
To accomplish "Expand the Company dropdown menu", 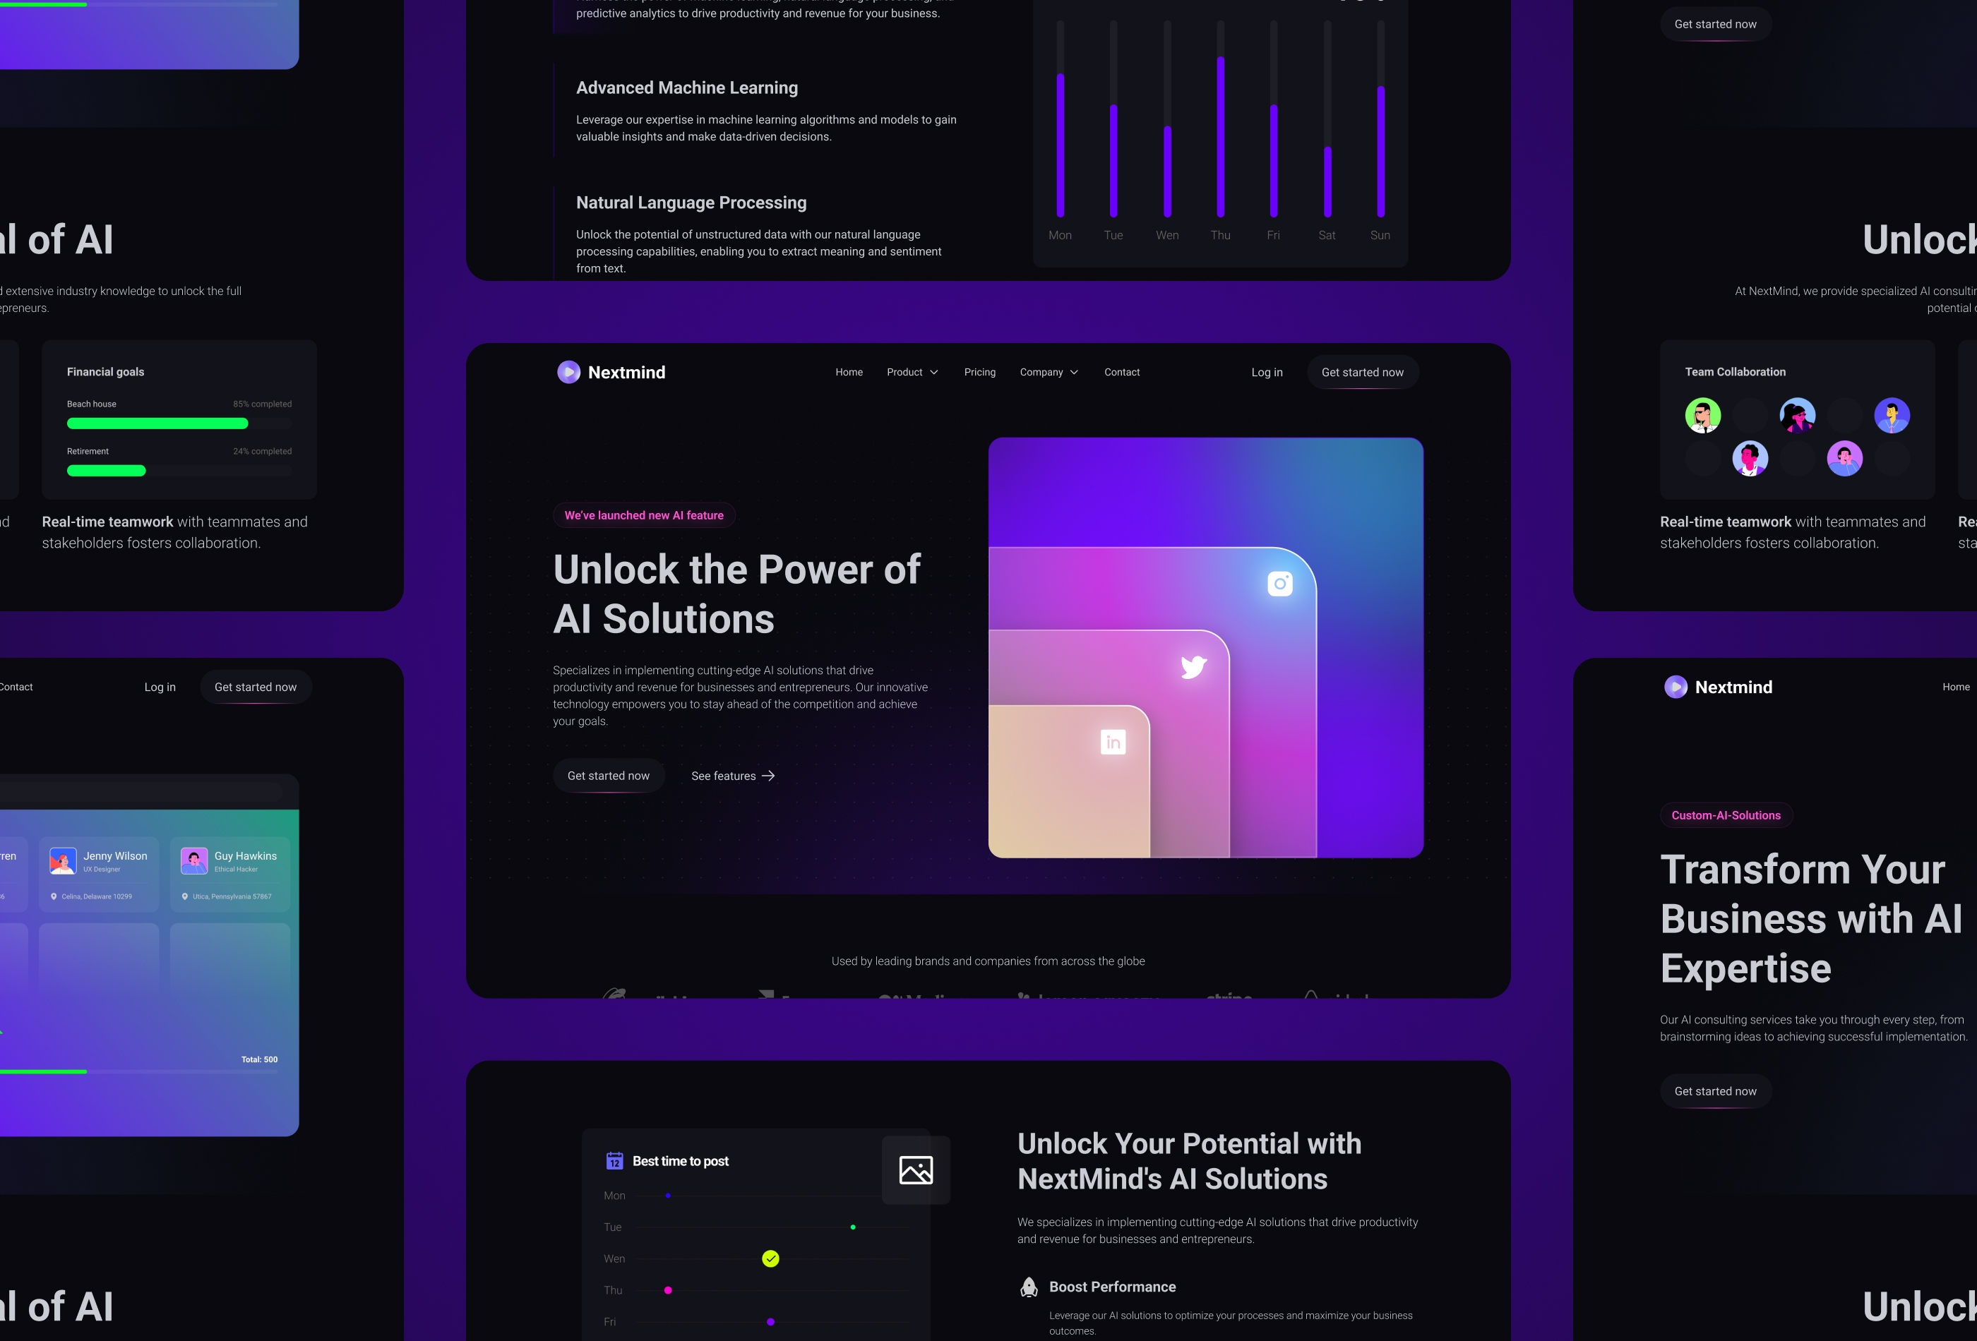I will tap(1048, 373).
